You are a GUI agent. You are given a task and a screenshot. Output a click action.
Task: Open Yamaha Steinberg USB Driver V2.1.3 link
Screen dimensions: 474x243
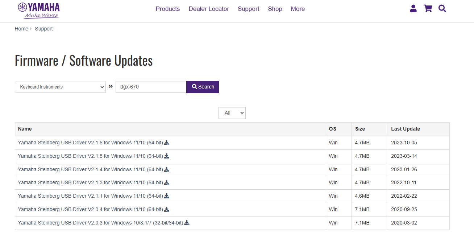click(x=91, y=182)
